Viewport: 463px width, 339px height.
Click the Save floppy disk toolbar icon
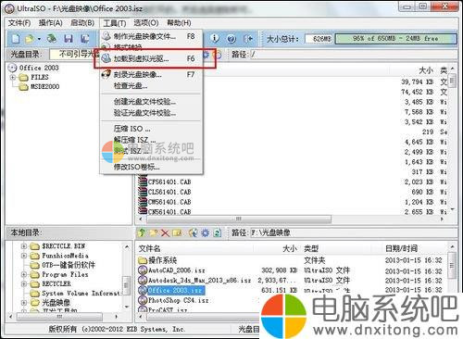[x=69, y=39]
